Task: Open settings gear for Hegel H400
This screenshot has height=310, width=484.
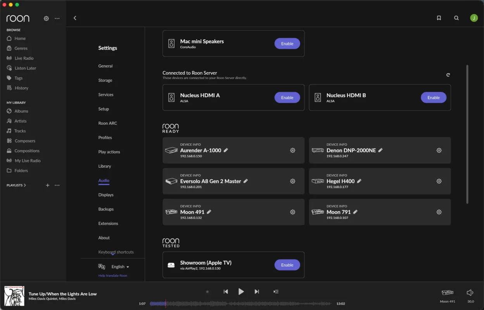Action: click(439, 181)
